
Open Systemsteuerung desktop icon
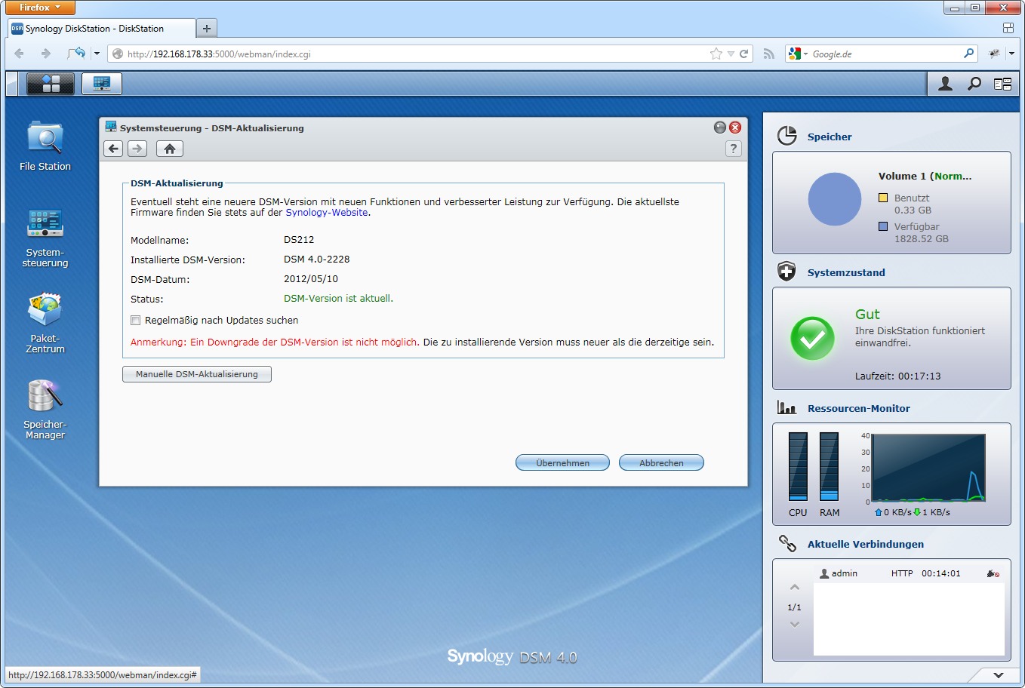coord(45,237)
